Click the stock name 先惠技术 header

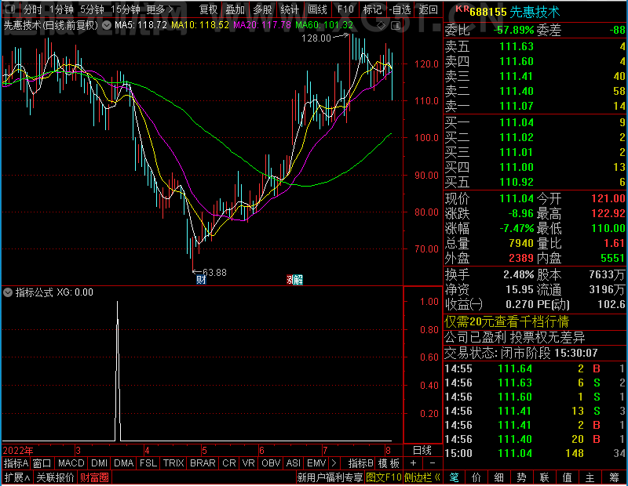coord(535,12)
